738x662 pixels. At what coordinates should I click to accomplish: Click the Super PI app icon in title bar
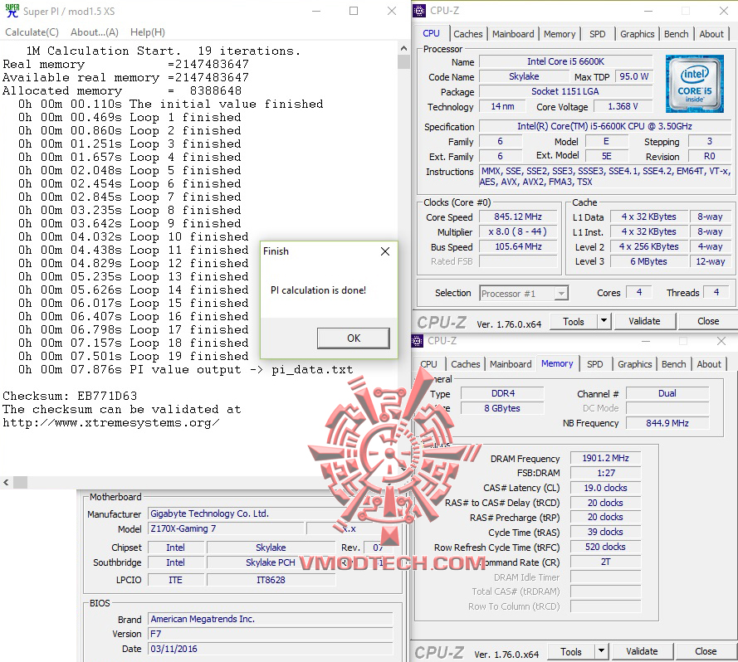click(x=12, y=11)
